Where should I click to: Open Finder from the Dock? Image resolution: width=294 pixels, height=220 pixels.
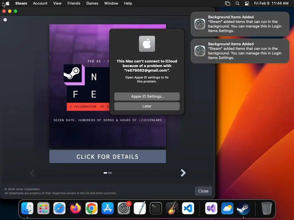tap(27, 208)
